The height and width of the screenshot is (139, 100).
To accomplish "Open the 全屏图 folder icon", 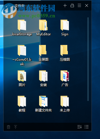I will 43,50.
